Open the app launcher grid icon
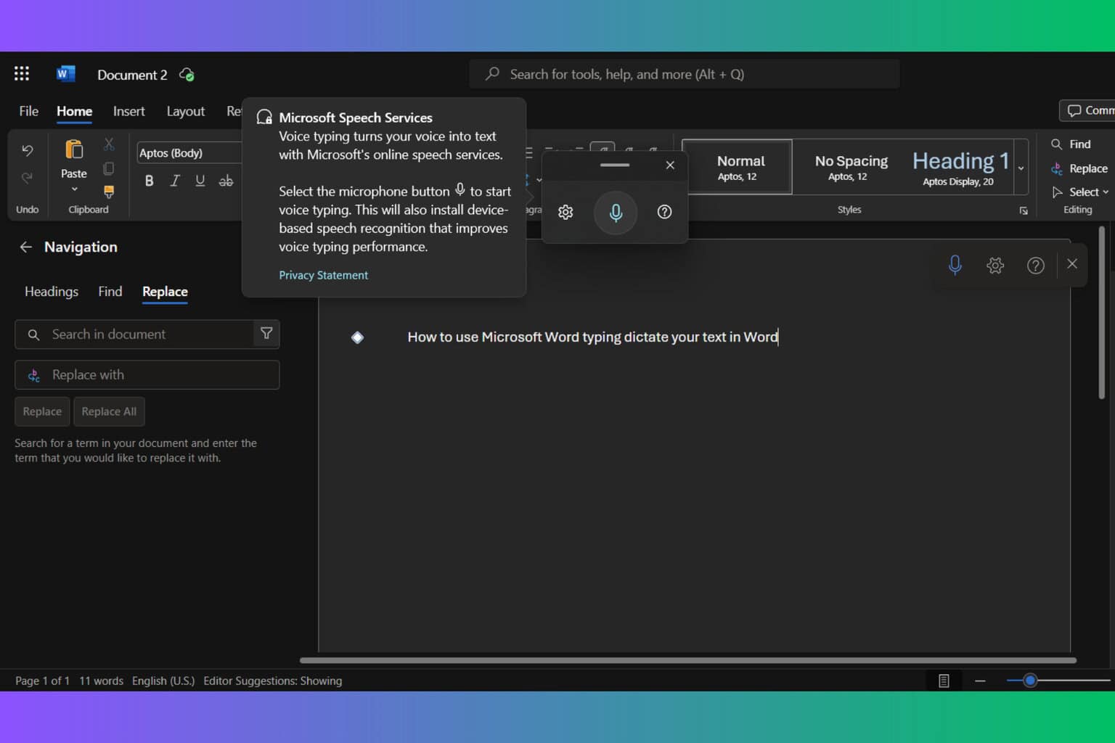1115x743 pixels. [x=22, y=73]
